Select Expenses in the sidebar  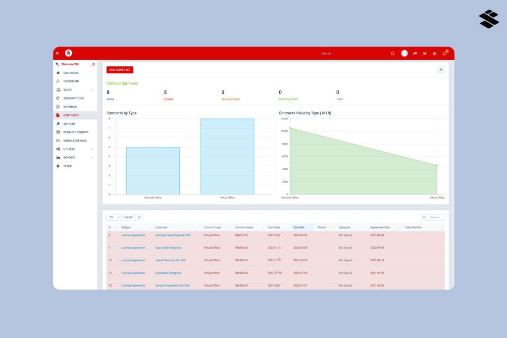[70, 107]
